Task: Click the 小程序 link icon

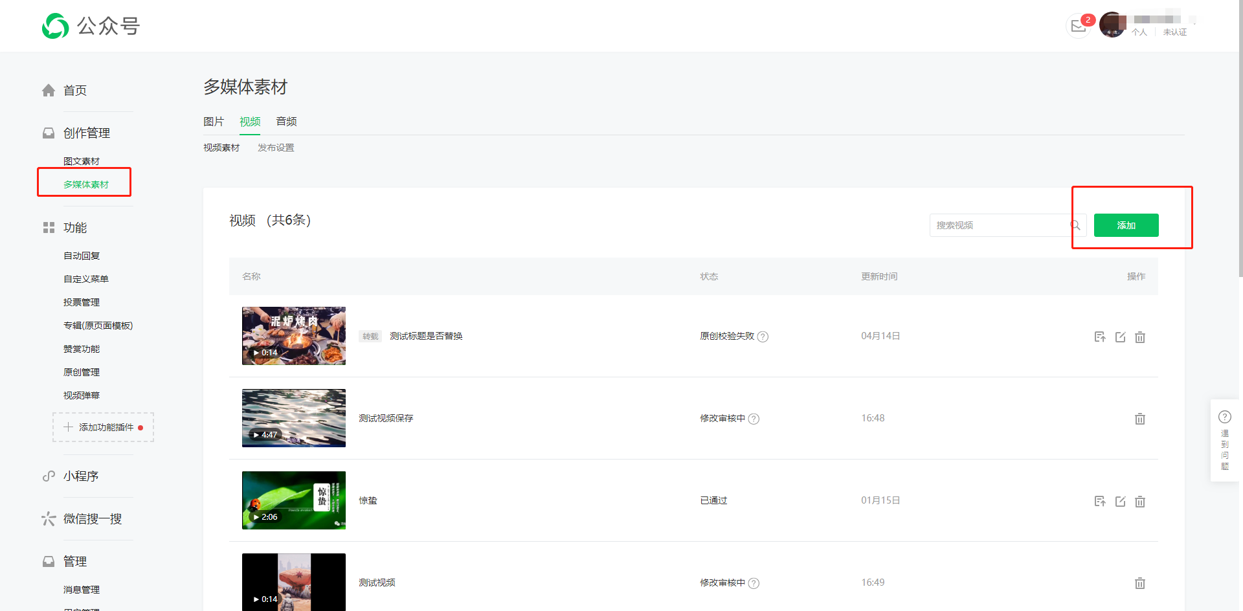Action: (49, 476)
